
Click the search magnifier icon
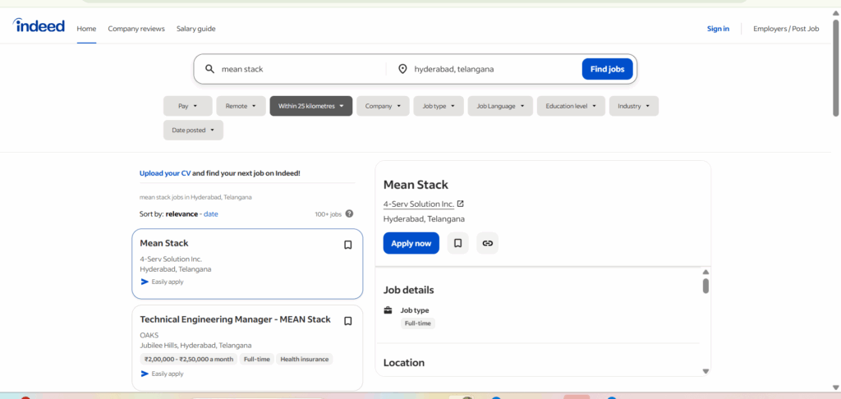tap(209, 69)
